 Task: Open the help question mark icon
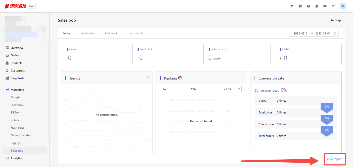click(x=308, y=6)
